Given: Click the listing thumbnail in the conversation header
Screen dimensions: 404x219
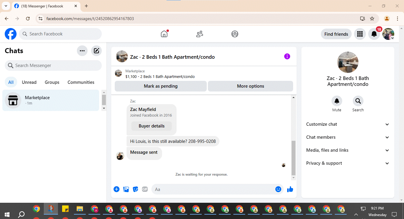Looking at the screenshot, I should point(122,56).
